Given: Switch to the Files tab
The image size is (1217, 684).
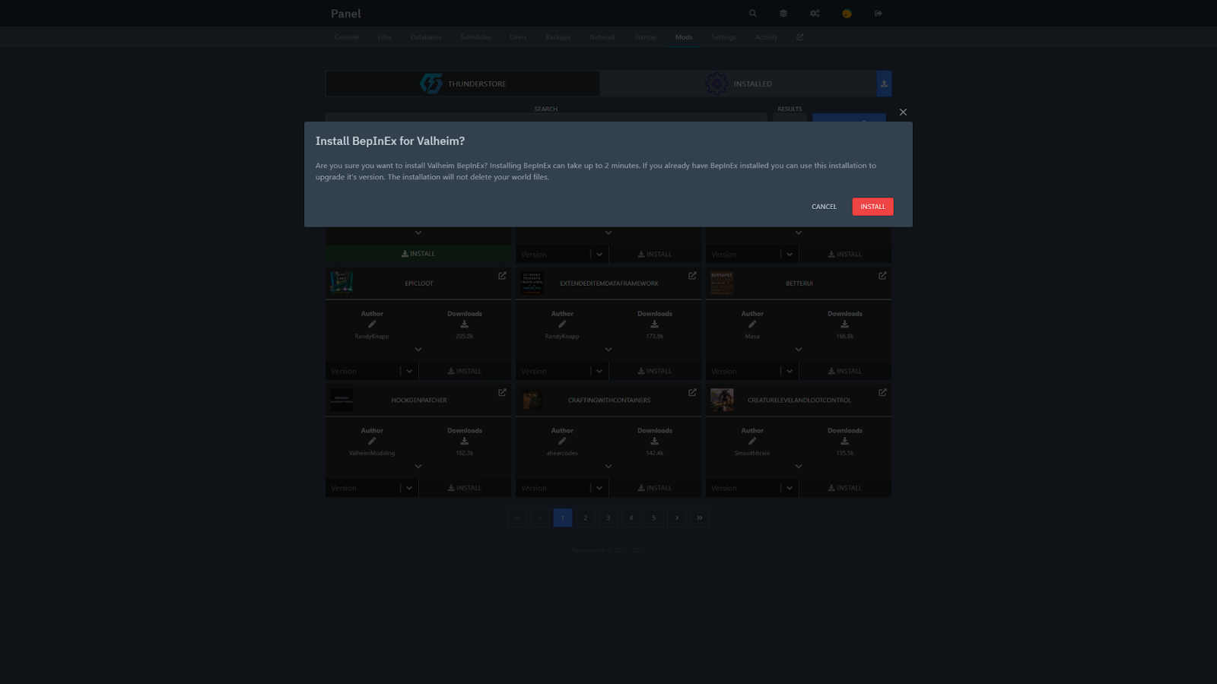Looking at the screenshot, I should click(x=385, y=37).
